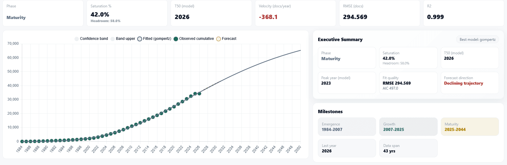The width and height of the screenshot is (507, 165).
Task: Click the Emergence 1984-2007 milestone
Action: (347, 127)
